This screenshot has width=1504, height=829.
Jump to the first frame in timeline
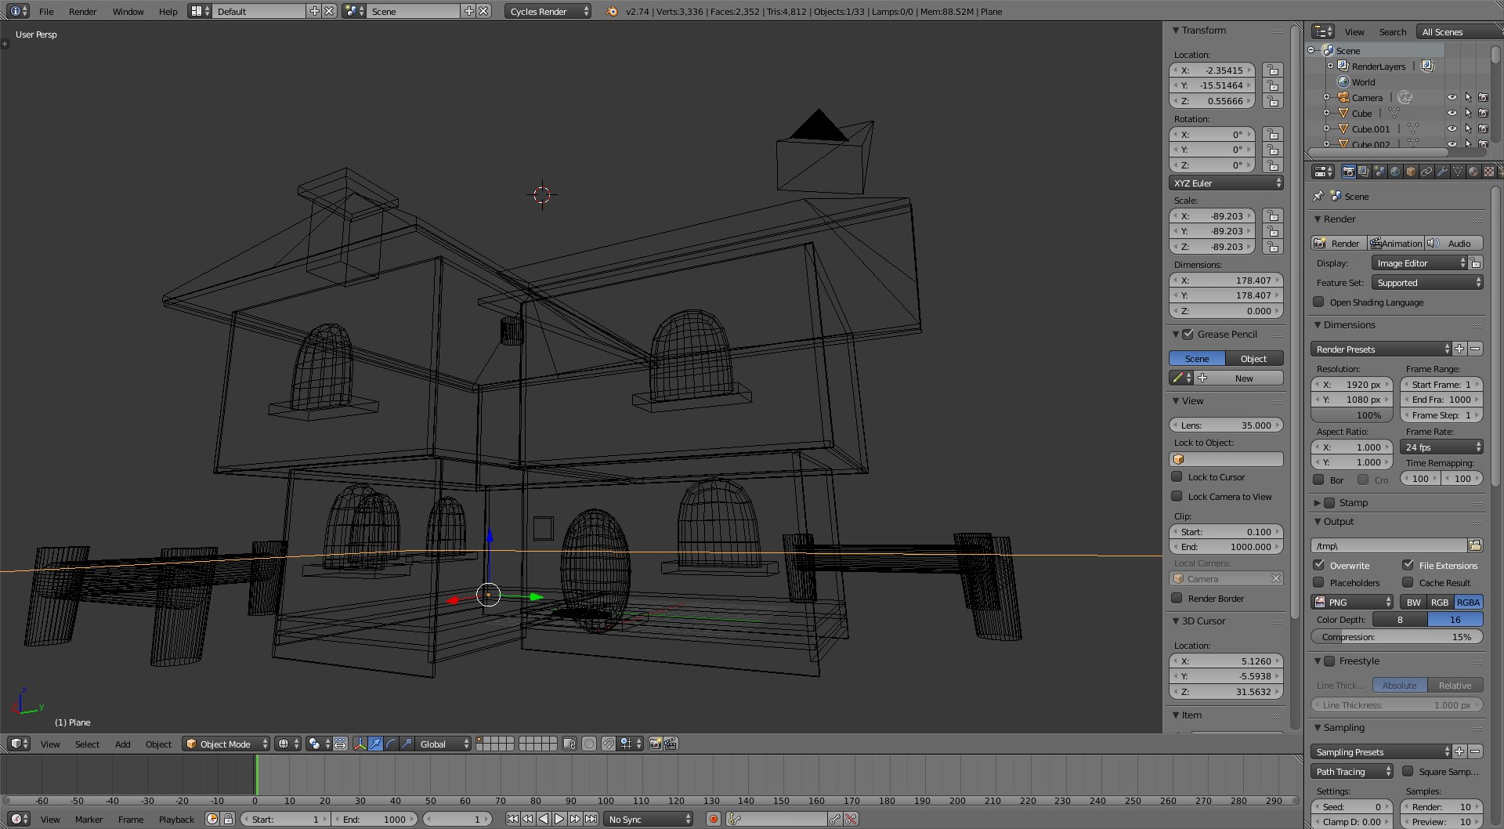pyautogui.click(x=512, y=820)
